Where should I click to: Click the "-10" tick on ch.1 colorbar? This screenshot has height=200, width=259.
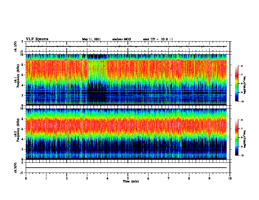pos(242,102)
